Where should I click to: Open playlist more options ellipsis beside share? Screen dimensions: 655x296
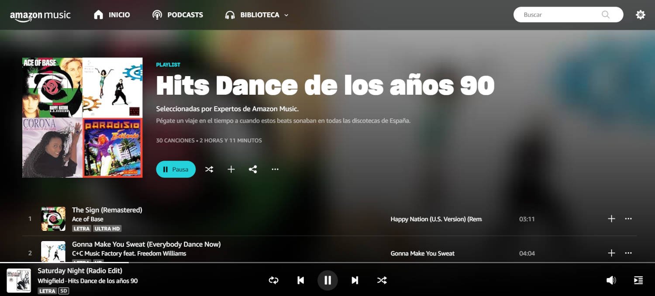275,169
